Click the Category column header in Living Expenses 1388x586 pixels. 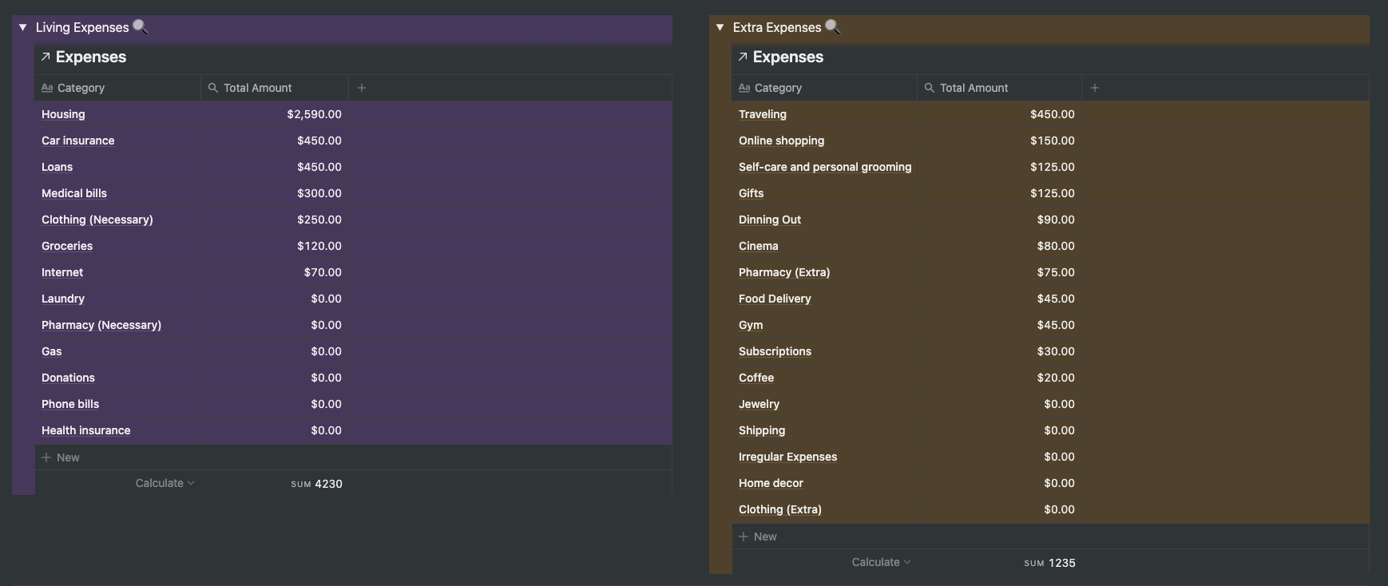tap(81, 88)
